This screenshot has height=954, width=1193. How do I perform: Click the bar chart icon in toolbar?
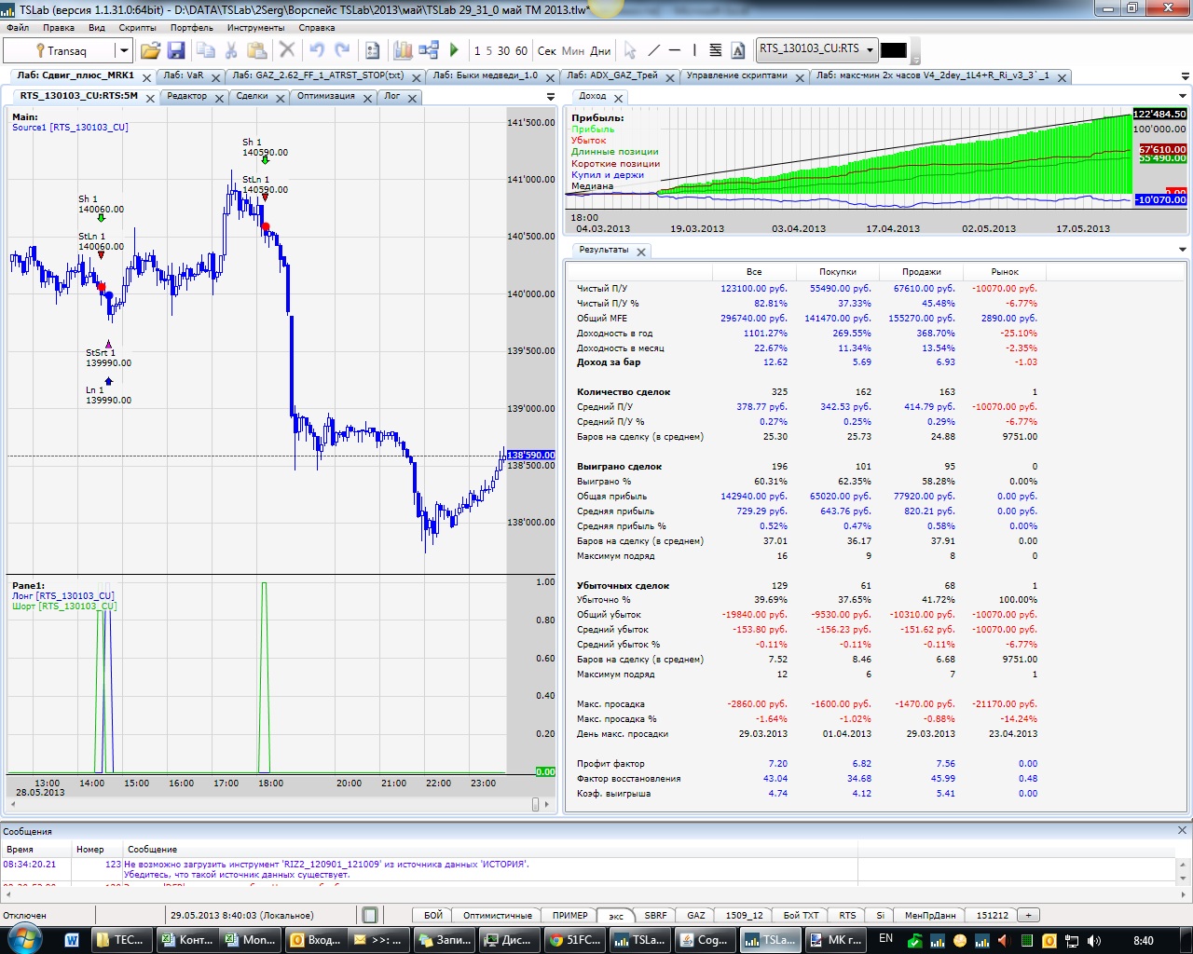point(403,50)
